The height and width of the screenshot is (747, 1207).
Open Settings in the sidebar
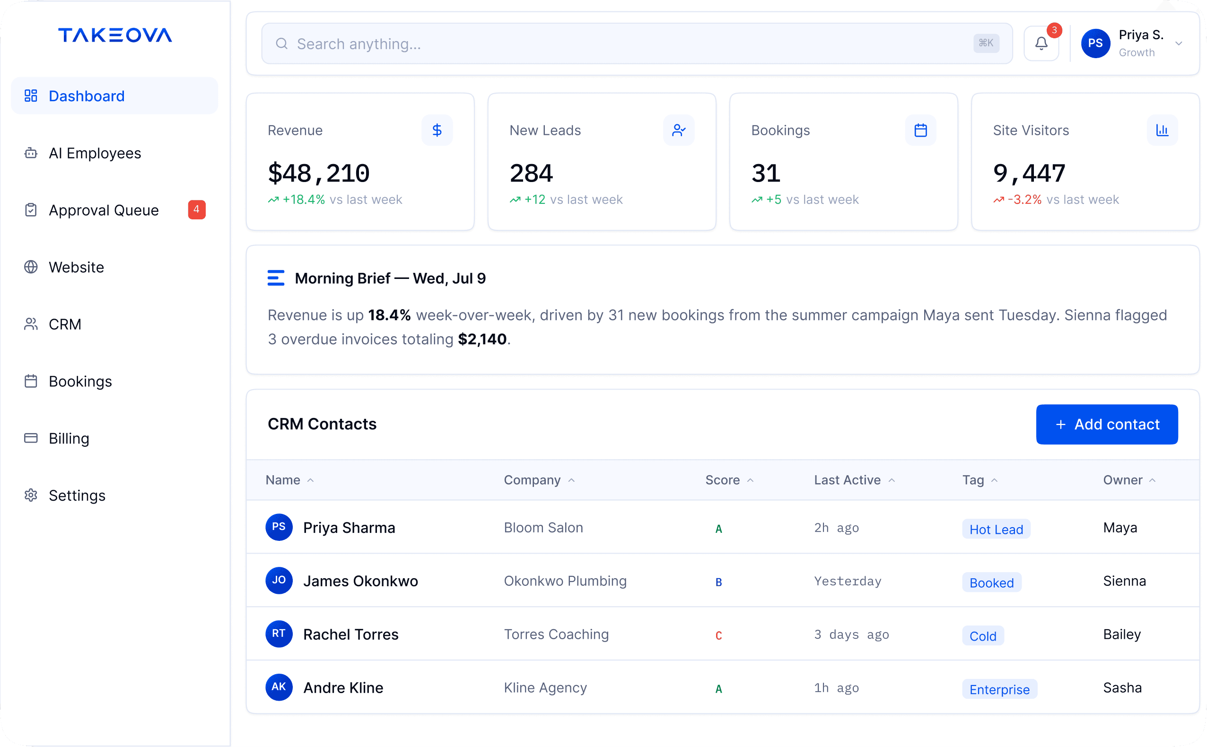point(114,495)
